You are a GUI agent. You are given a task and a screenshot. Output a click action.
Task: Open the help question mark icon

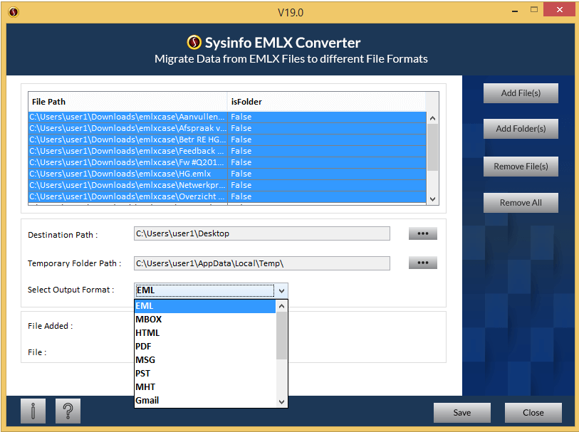point(68,411)
